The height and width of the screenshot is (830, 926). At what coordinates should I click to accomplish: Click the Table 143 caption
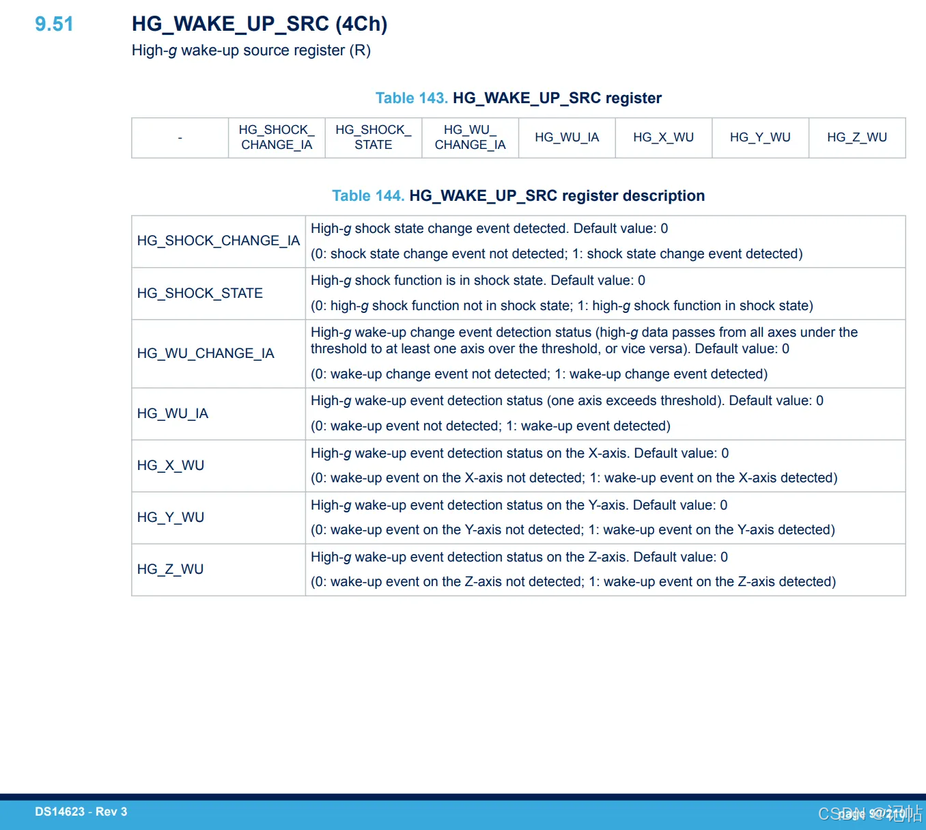[x=518, y=98]
